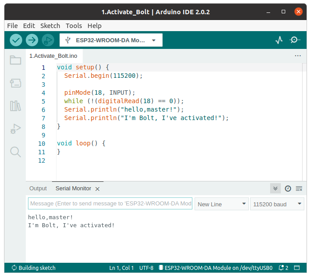Click serial output line 'hello,master!'
311x277 pixels.
[50, 217]
